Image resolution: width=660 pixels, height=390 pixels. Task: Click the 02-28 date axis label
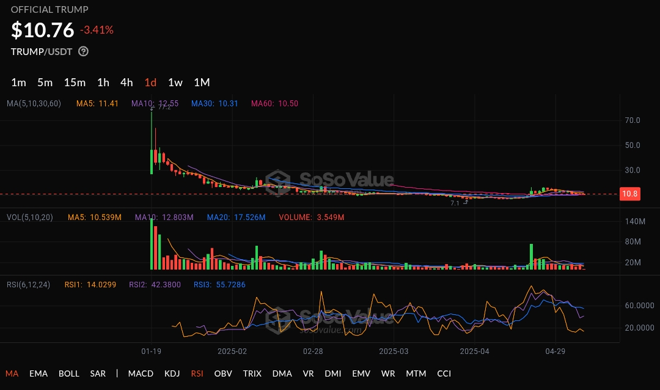point(313,351)
